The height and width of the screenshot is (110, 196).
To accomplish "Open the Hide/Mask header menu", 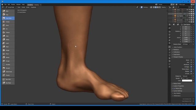I will (x=33, y=7).
